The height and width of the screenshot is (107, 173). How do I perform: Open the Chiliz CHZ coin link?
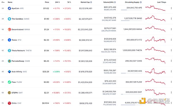pyautogui.click(x=16, y=103)
